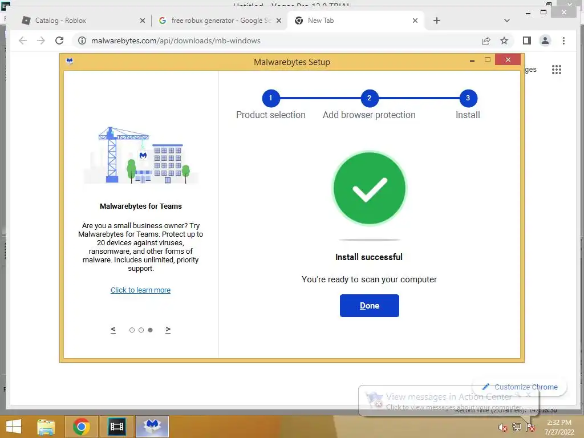Go forward in Chrome
Screen dimensions: 584x438
pyautogui.click(x=41, y=40)
